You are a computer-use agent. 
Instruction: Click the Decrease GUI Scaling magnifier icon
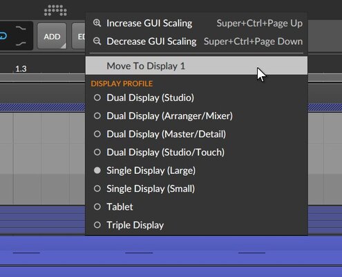pos(97,42)
